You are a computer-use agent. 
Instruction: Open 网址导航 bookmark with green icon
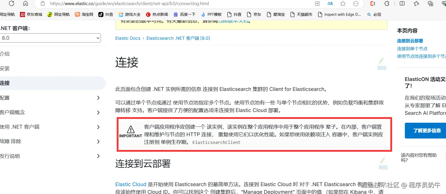[x=58, y=15]
